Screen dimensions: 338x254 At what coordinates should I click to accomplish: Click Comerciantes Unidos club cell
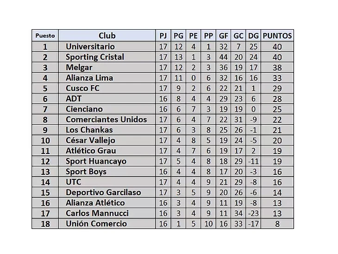coord(106,119)
